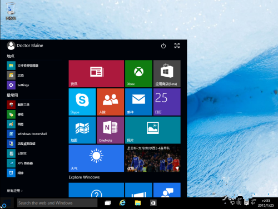
Task: Click the Most used (最常用) section heading
Action: (x=12, y=95)
